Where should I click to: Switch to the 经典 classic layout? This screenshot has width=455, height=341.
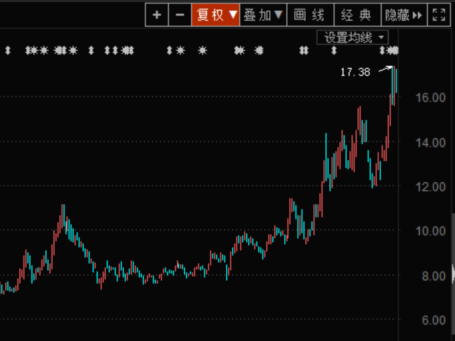pyautogui.click(x=357, y=15)
